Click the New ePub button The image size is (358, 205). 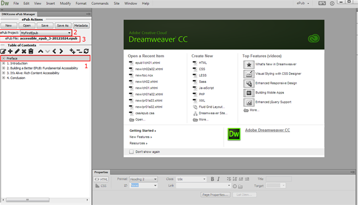click(x=9, y=25)
